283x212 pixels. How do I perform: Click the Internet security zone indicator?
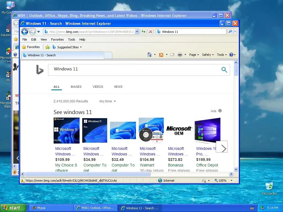tap(166, 181)
